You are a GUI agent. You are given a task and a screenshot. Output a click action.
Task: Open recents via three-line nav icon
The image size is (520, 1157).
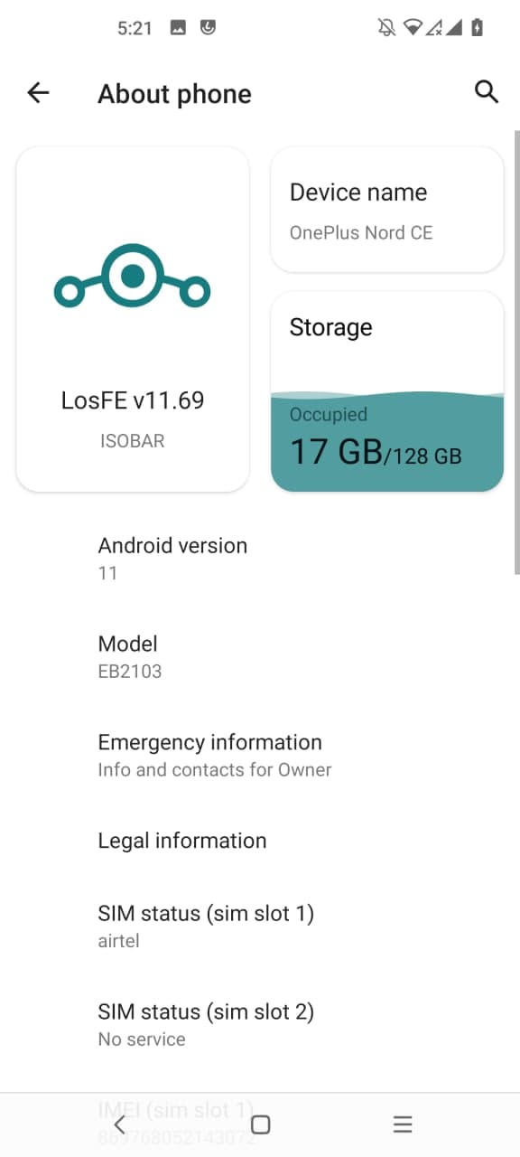pos(403,1124)
